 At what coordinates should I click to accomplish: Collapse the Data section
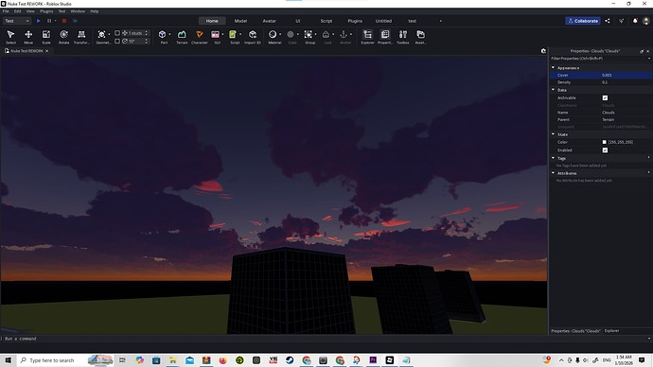(553, 90)
